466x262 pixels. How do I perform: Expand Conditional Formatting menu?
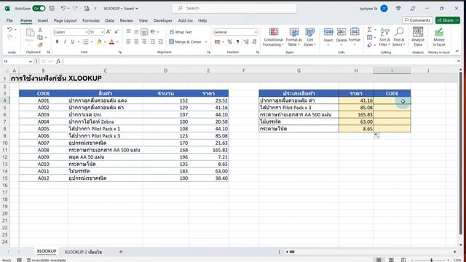(273, 37)
